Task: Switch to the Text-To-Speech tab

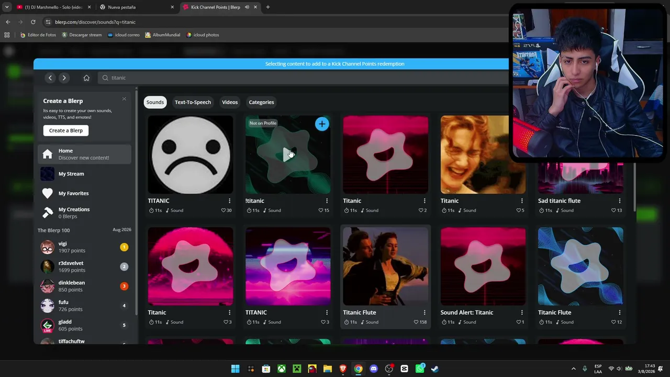Action: (x=193, y=102)
